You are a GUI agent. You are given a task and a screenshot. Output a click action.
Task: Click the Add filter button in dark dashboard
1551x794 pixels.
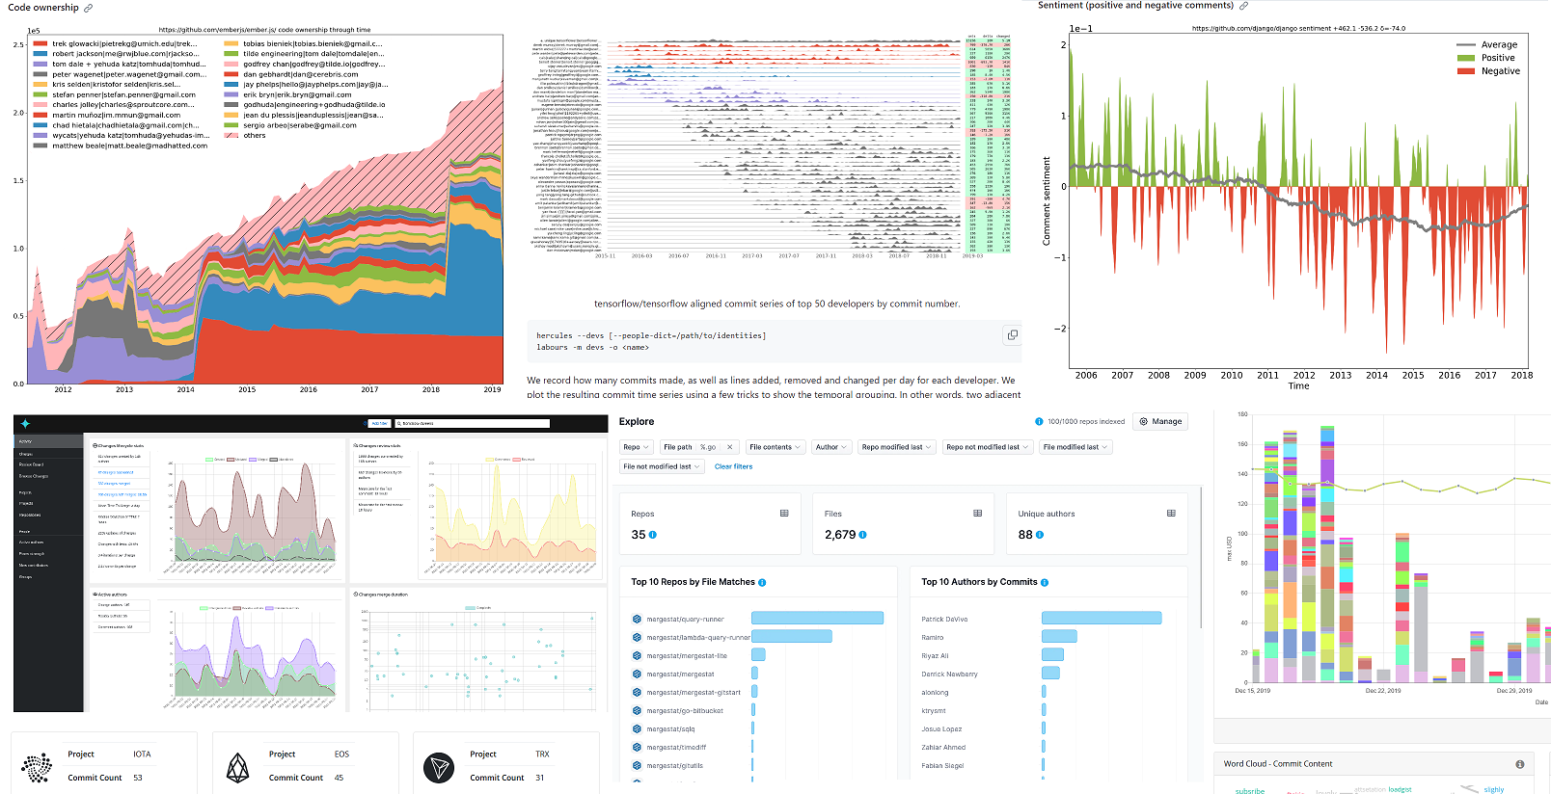pyautogui.click(x=379, y=423)
